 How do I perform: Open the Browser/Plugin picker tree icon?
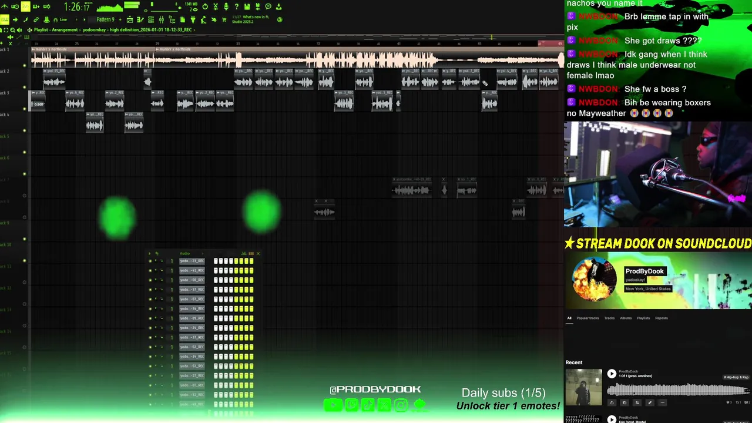pos(172,19)
